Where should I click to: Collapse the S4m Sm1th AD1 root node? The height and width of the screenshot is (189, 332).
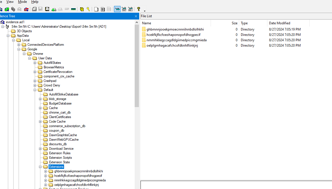pos(3,27)
